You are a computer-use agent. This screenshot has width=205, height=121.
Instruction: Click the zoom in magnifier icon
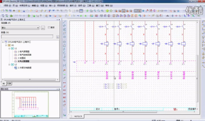(95, 11)
